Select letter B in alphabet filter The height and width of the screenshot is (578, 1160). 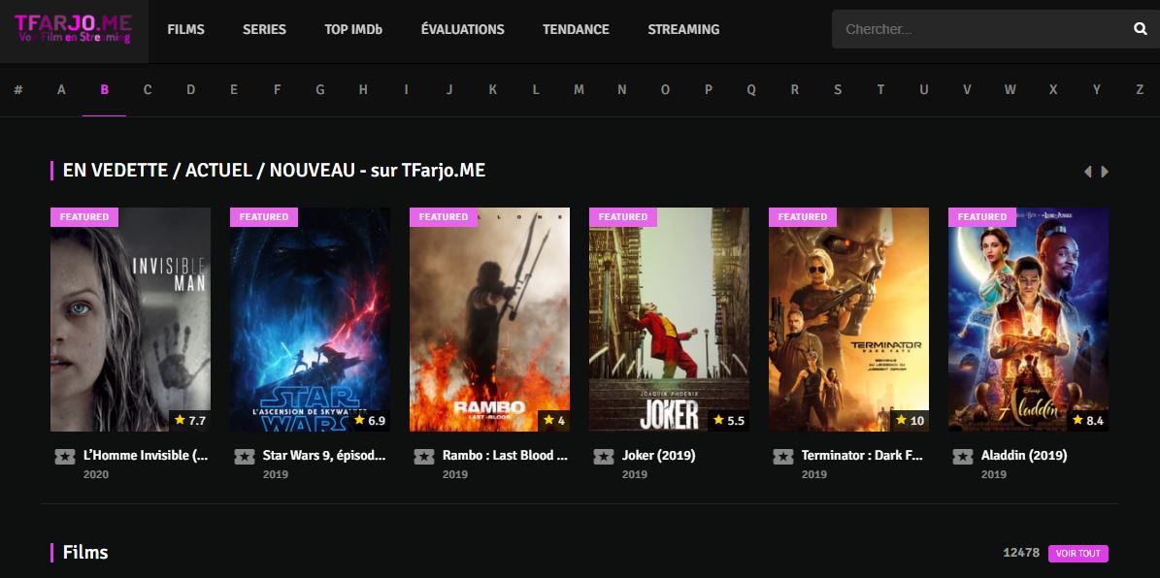[105, 90]
